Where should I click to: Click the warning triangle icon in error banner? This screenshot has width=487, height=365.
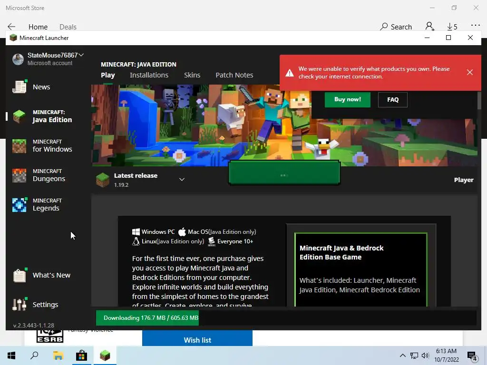pos(290,73)
